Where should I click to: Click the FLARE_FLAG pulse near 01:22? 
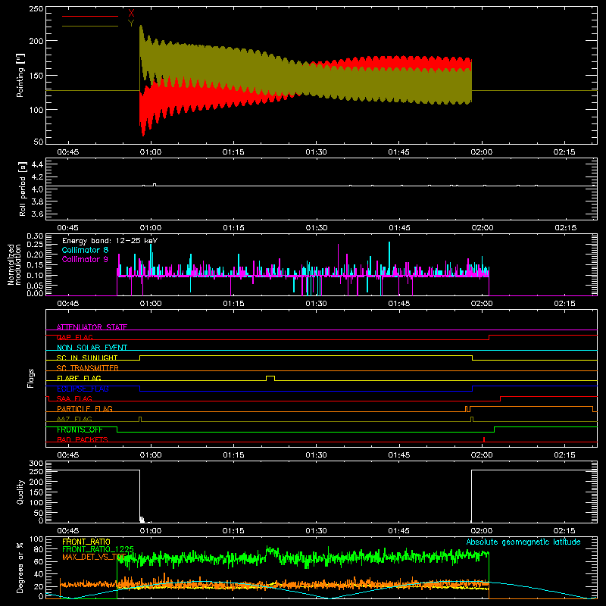coord(270,378)
